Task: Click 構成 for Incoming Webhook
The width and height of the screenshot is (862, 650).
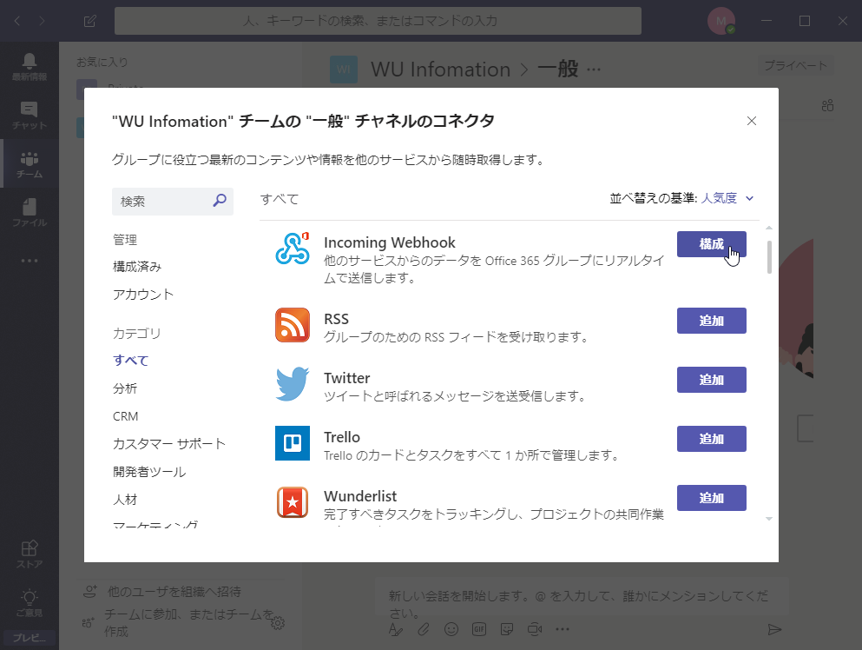Action: click(711, 244)
